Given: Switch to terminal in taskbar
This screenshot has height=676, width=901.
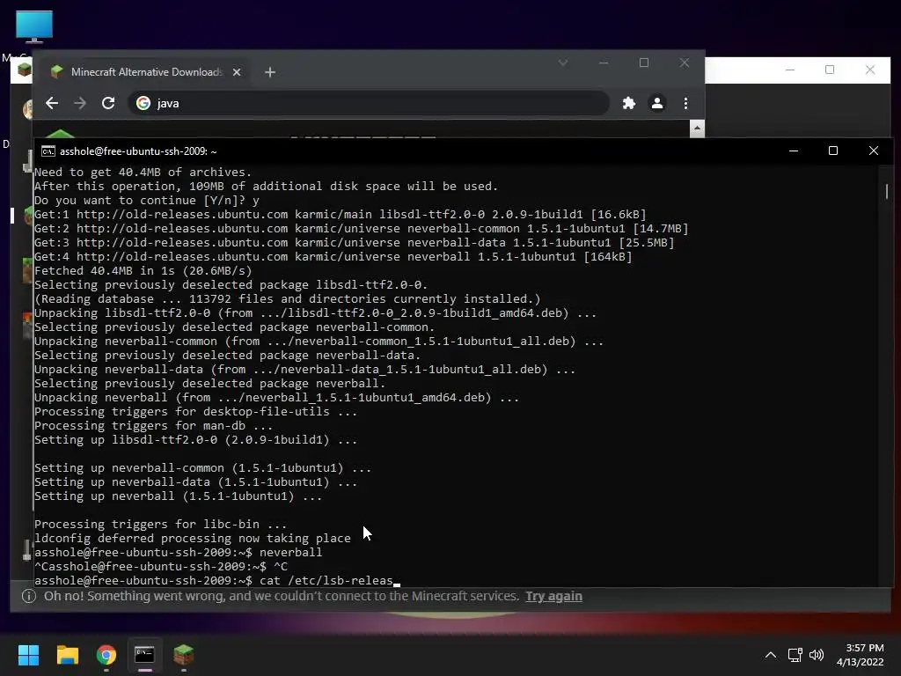Looking at the screenshot, I should (145, 655).
